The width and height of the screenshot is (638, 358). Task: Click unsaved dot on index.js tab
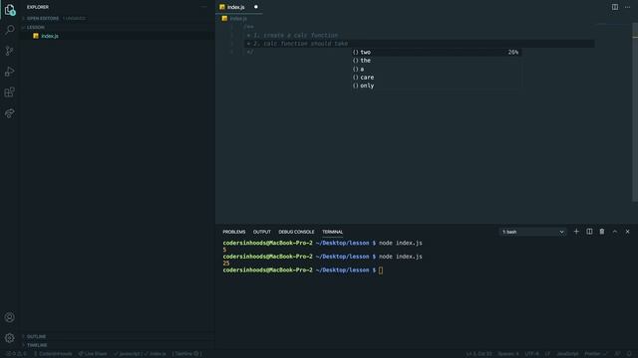tap(256, 7)
